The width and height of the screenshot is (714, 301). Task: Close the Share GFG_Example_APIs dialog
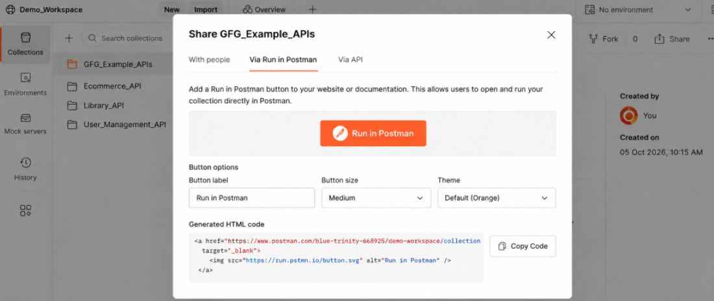[551, 34]
